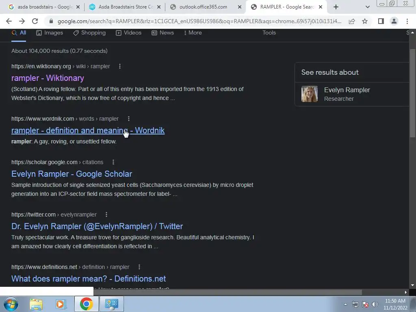Open rampler definition and meaning Wordnik link
The width and height of the screenshot is (416, 312).
[x=88, y=130]
